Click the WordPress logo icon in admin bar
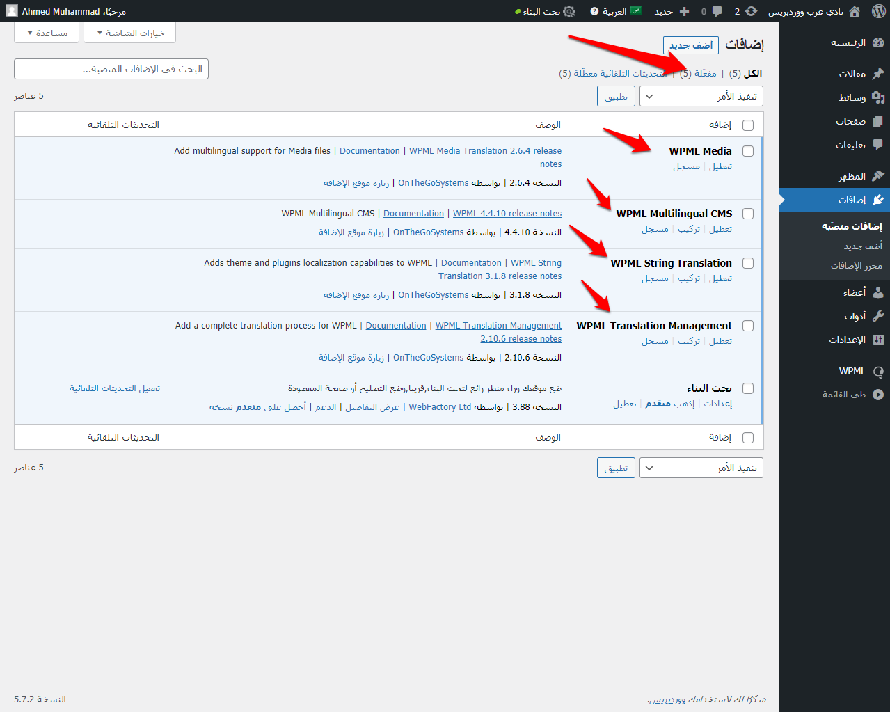Image resolution: width=890 pixels, height=712 pixels. [878, 11]
